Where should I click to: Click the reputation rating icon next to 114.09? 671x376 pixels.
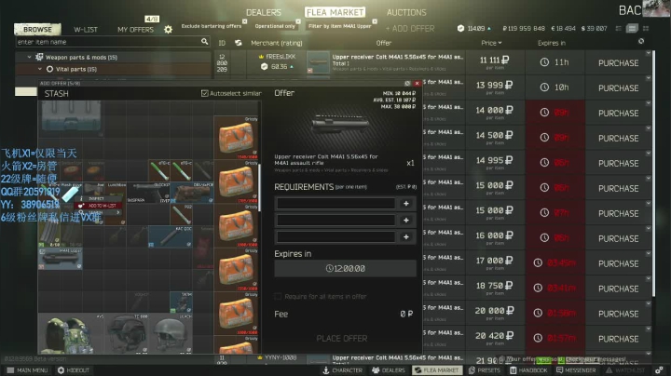point(460,29)
